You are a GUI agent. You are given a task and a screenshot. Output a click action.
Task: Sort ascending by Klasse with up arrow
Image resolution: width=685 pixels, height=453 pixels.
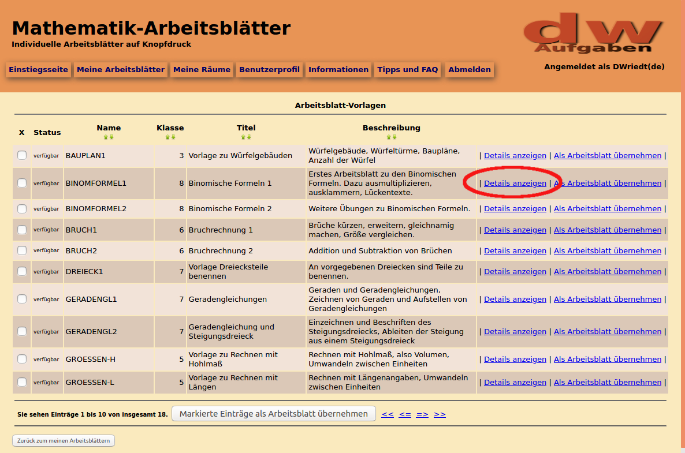tap(167, 137)
